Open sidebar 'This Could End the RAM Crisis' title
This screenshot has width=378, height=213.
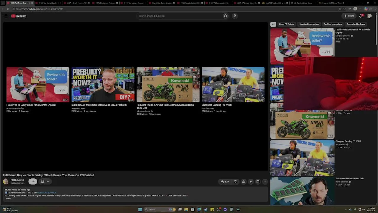click(x=350, y=179)
